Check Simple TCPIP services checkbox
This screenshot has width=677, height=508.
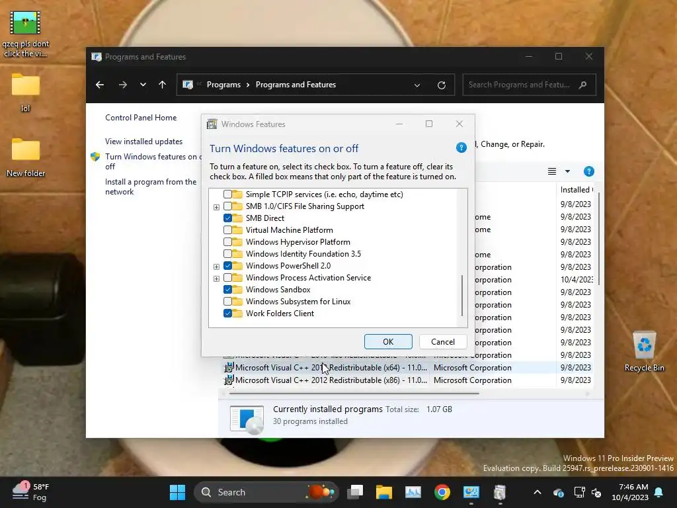point(227,194)
